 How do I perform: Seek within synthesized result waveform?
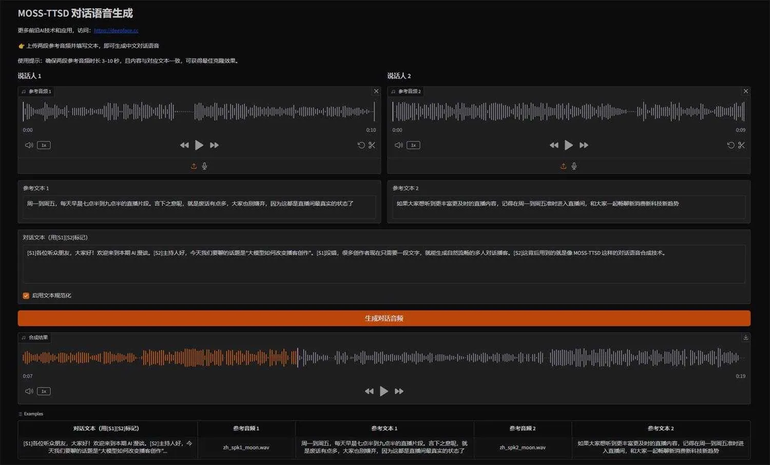tap(384, 358)
